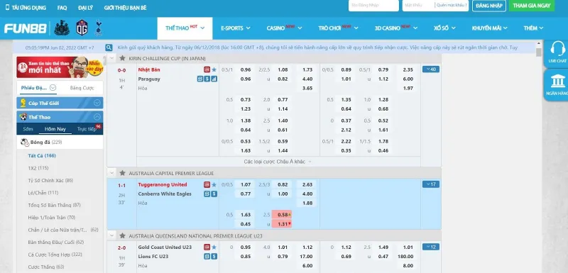Click the red icon beside Tuggeranong United

pos(207,184)
